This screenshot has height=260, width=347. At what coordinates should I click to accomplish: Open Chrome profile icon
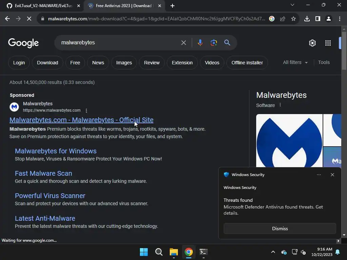click(329, 19)
